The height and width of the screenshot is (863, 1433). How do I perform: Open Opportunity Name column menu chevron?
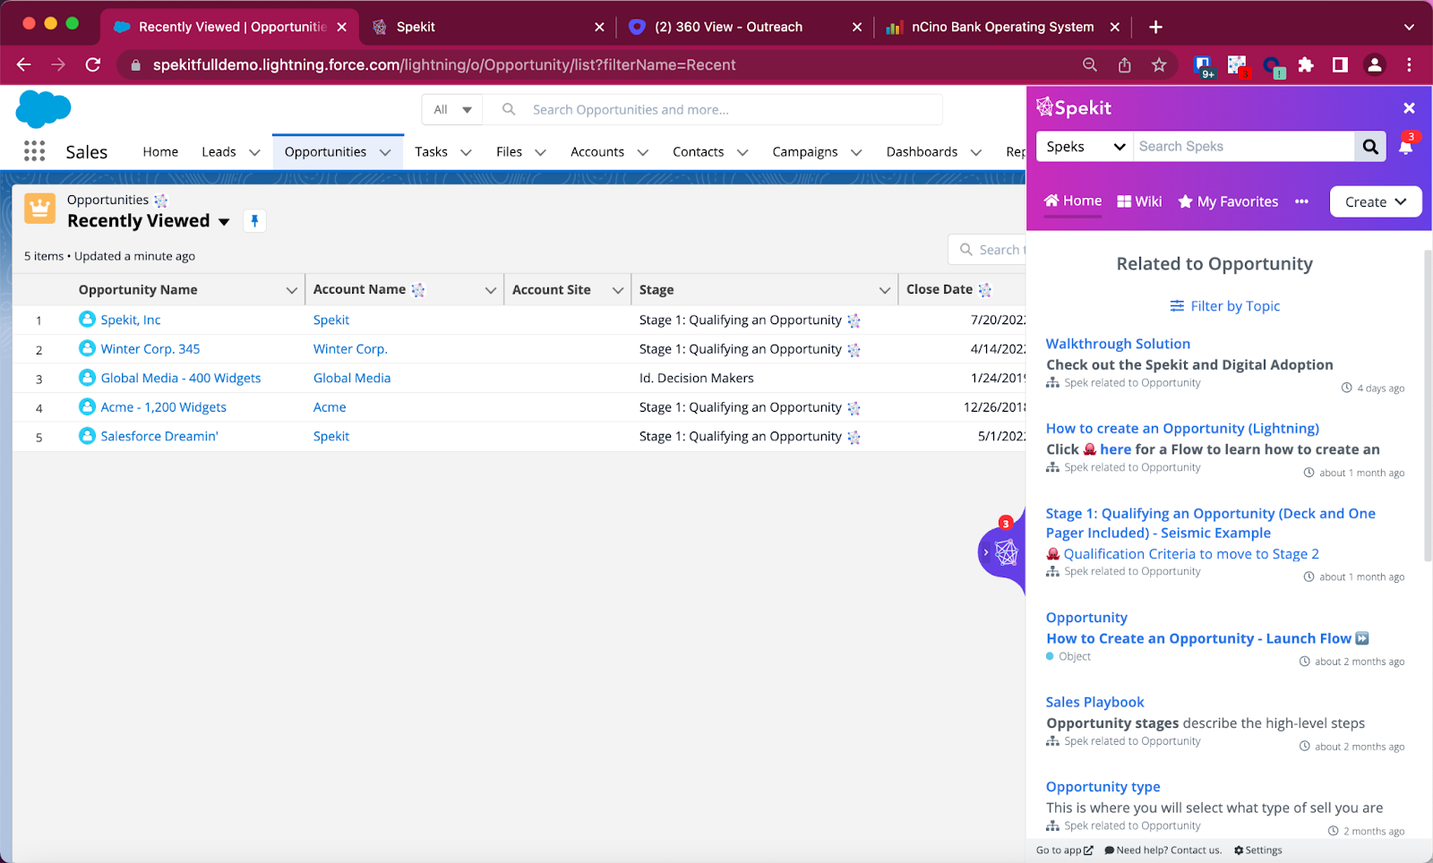pyautogui.click(x=291, y=290)
